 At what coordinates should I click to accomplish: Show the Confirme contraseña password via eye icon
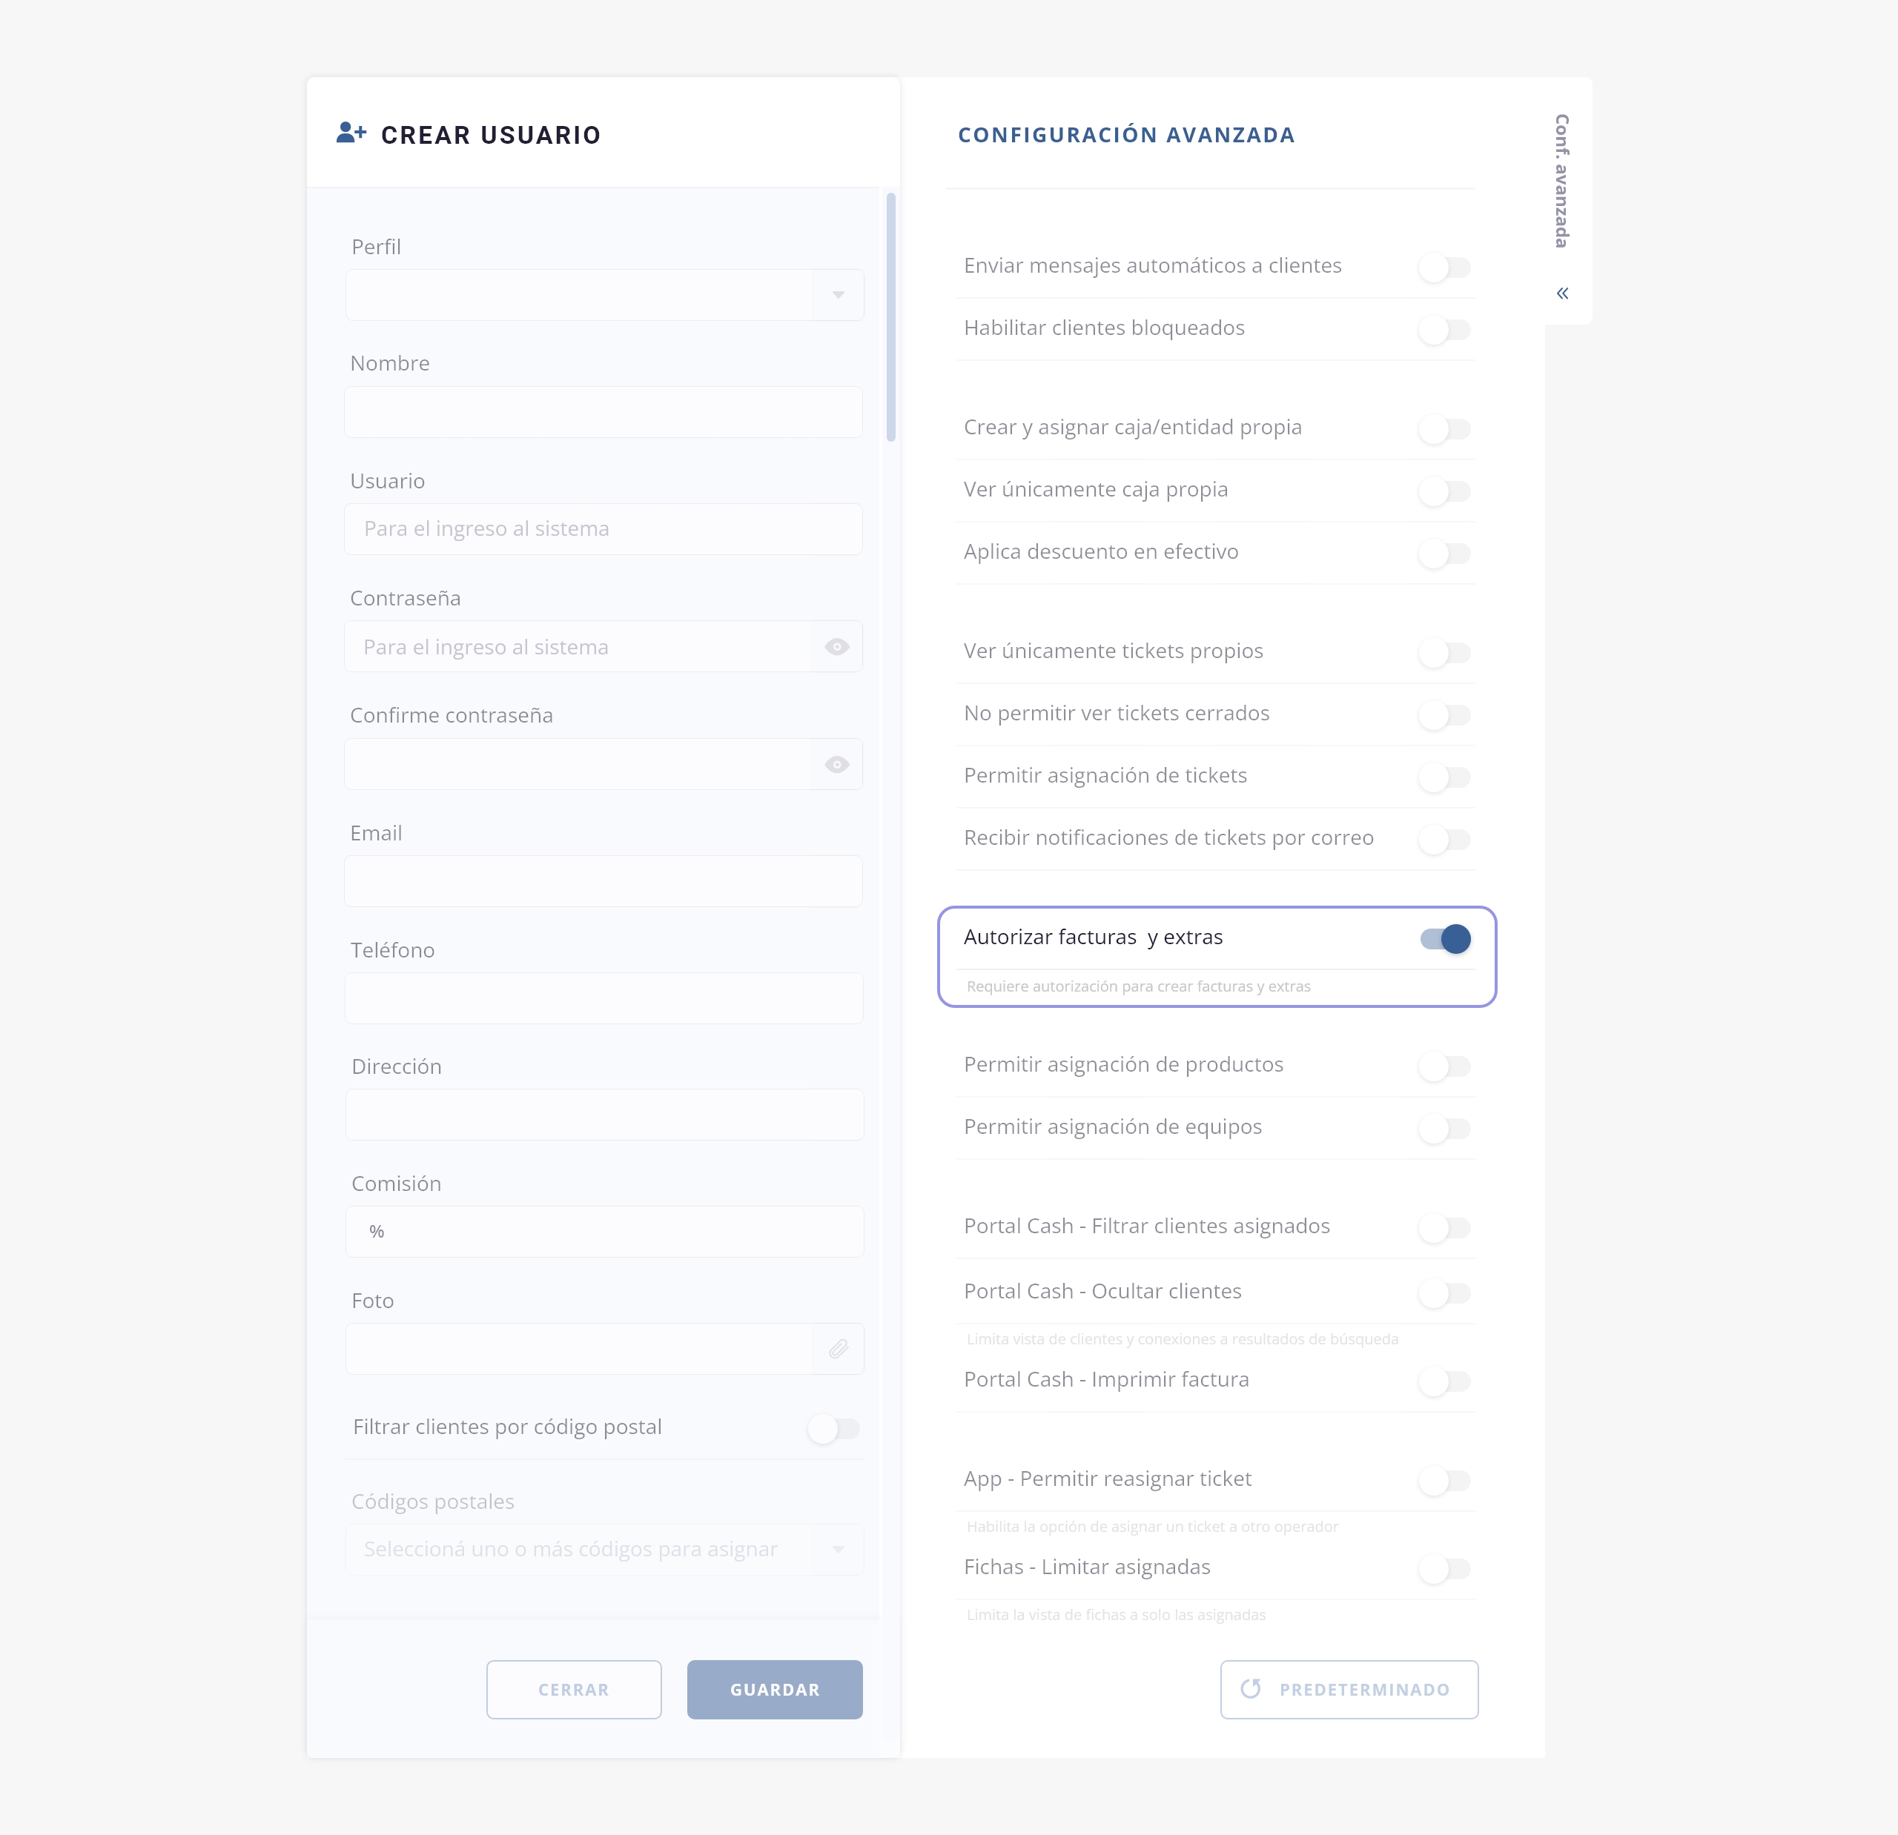(836, 765)
